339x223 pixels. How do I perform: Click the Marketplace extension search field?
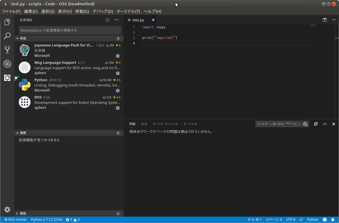click(70, 30)
